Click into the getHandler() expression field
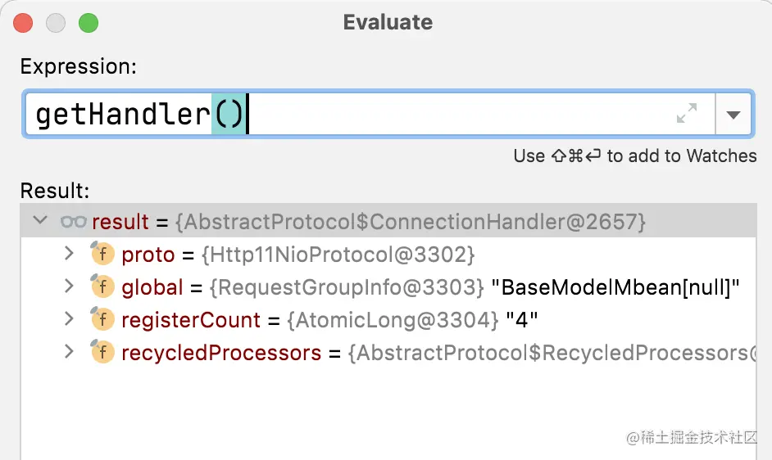772x460 pixels. pyautogui.click(x=370, y=114)
